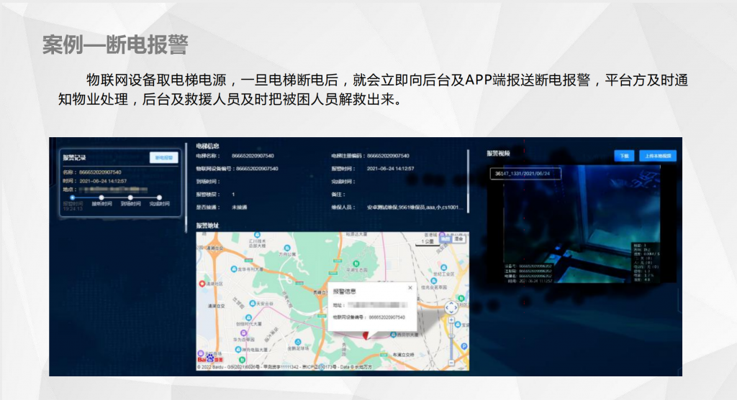Click the alarm record time 2021-06-24 14:12:57
The image size is (737, 400).
(x=103, y=181)
